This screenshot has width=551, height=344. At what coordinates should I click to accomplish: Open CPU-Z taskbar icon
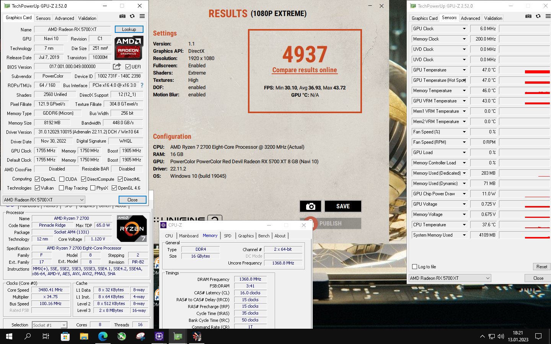[159, 336]
